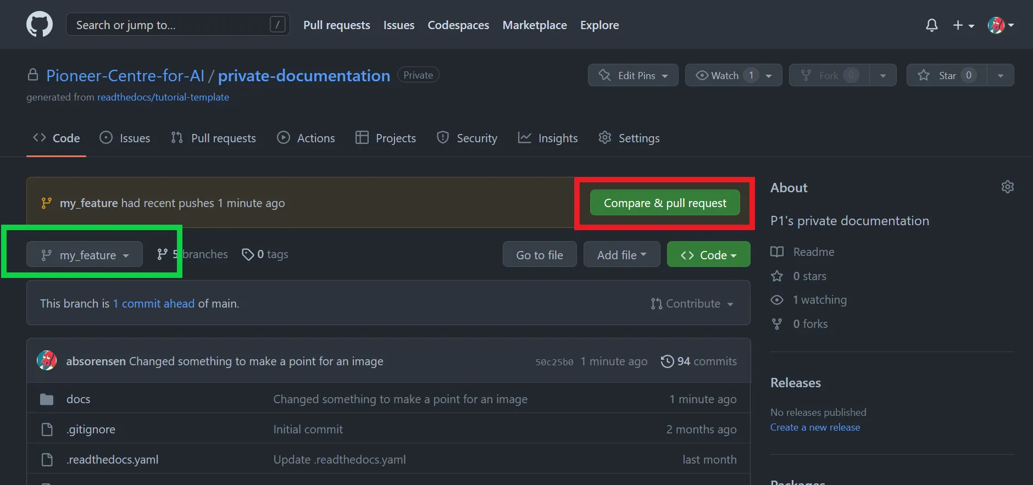Image resolution: width=1033 pixels, height=485 pixels.
Task: Switch to the Actions tab
Action: tap(306, 138)
